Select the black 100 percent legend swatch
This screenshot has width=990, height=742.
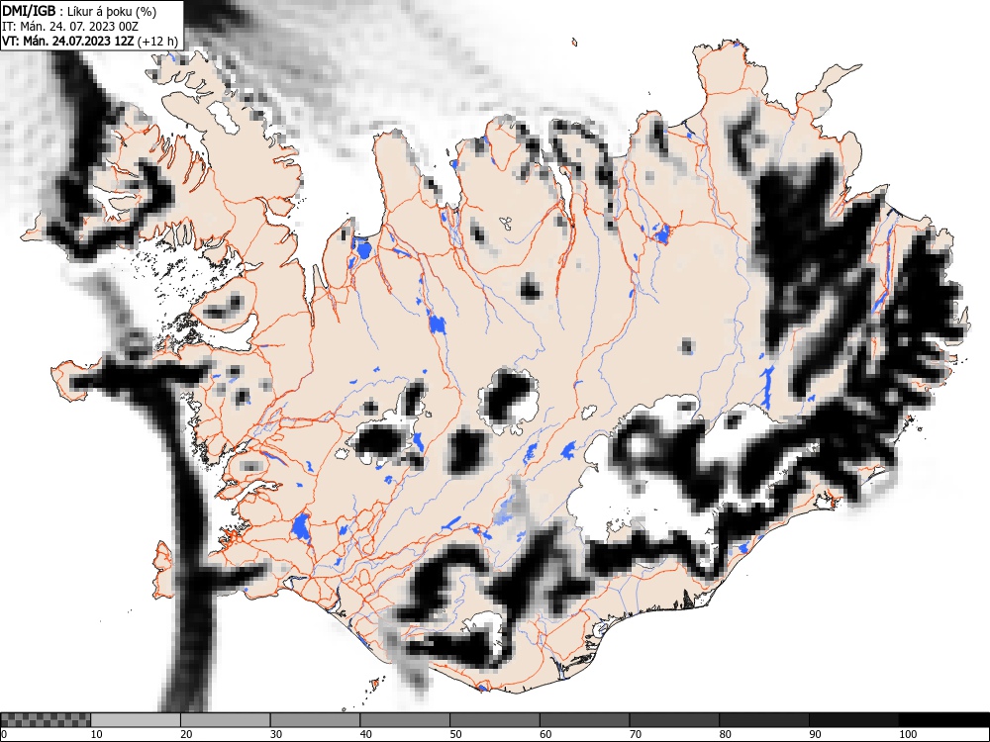[x=943, y=720]
